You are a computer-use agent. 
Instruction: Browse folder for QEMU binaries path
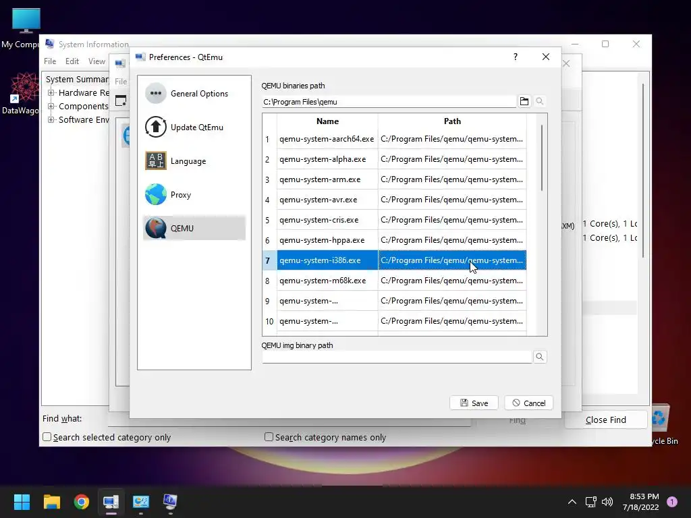pos(524,102)
